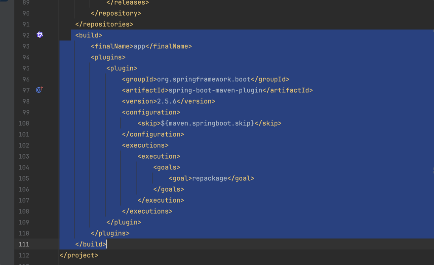Click the closing </releases> tag
This screenshot has height=265, width=434.
(128, 3)
